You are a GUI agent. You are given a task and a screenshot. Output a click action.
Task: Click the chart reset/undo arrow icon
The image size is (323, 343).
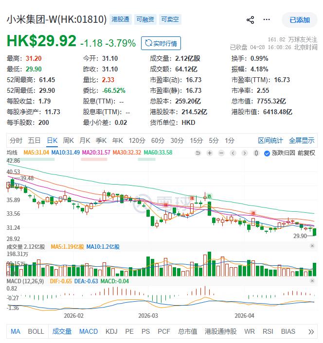tap(198, 153)
